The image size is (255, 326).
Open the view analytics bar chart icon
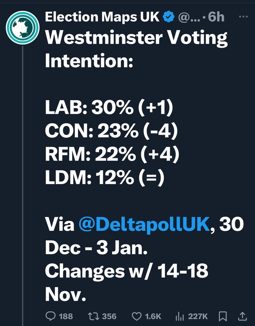point(179,316)
